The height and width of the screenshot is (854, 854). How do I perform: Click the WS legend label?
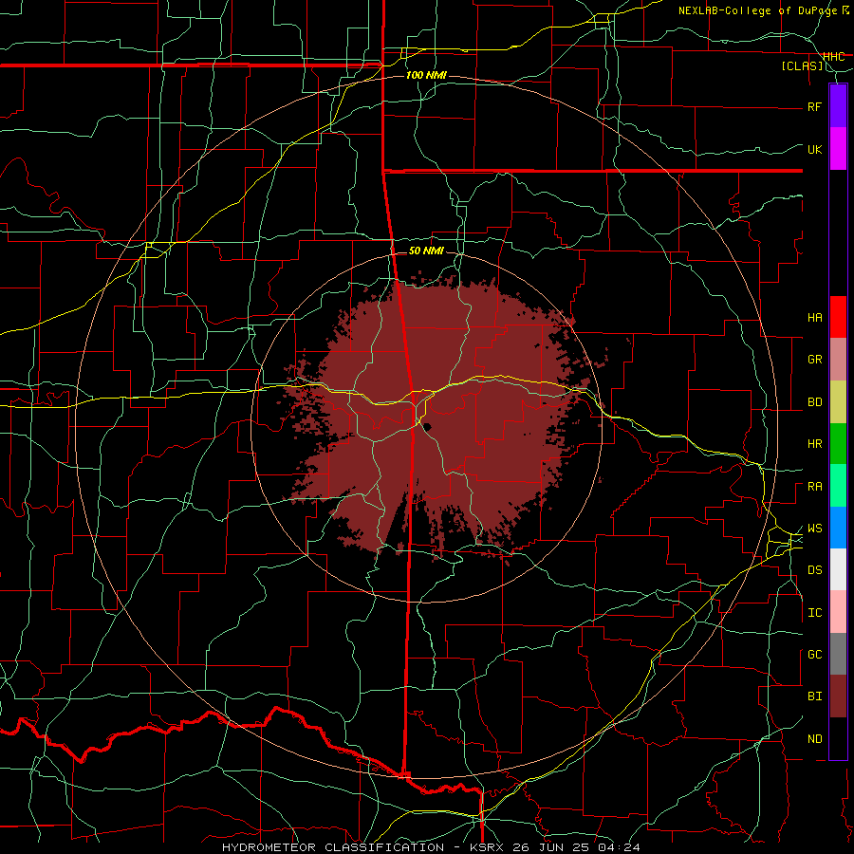814,529
